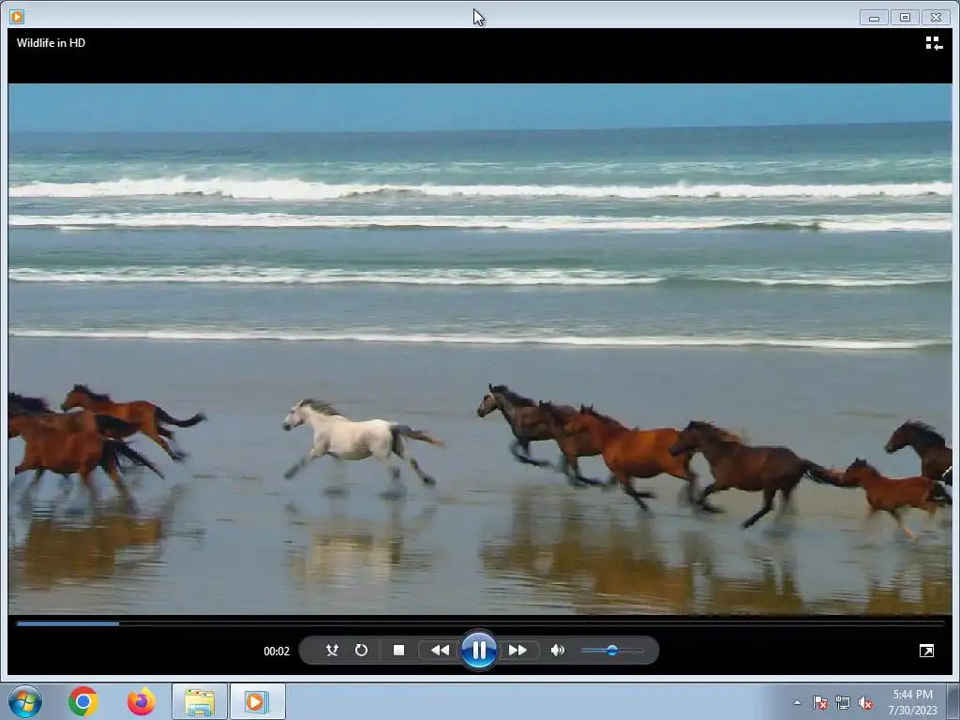Open the Windows Start menu

tap(25, 701)
